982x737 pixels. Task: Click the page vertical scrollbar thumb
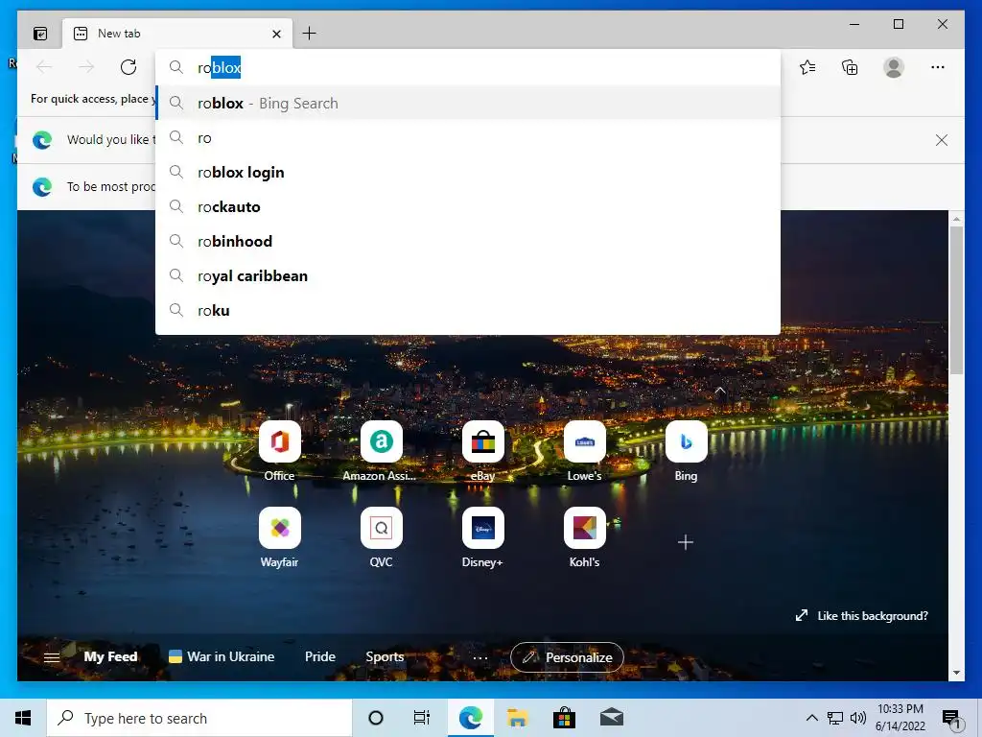coord(956,300)
